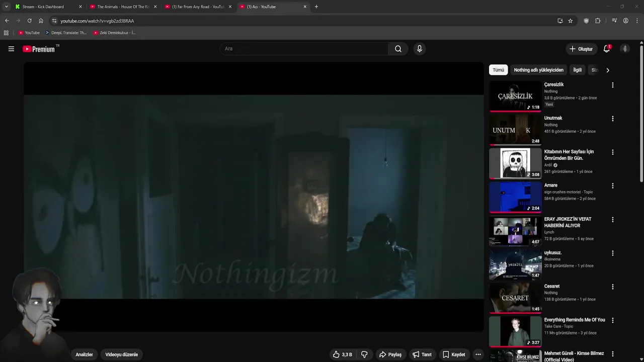Screen dimensions: 644x362
Task: Open Zeki Demirkubuz bookmark
Action: [114, 33]
